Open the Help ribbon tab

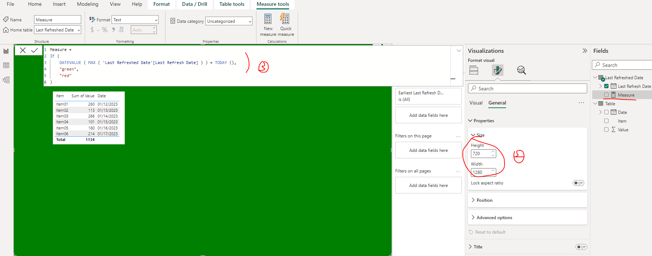137,4
